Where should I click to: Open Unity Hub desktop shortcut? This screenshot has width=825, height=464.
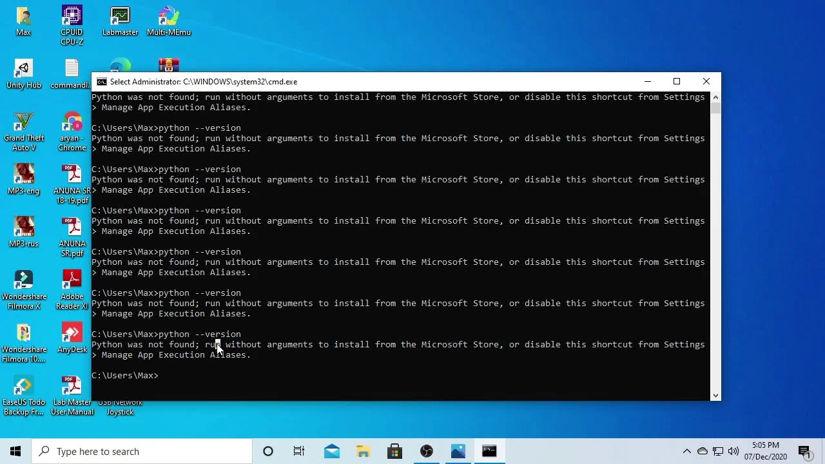click(23, 74)
